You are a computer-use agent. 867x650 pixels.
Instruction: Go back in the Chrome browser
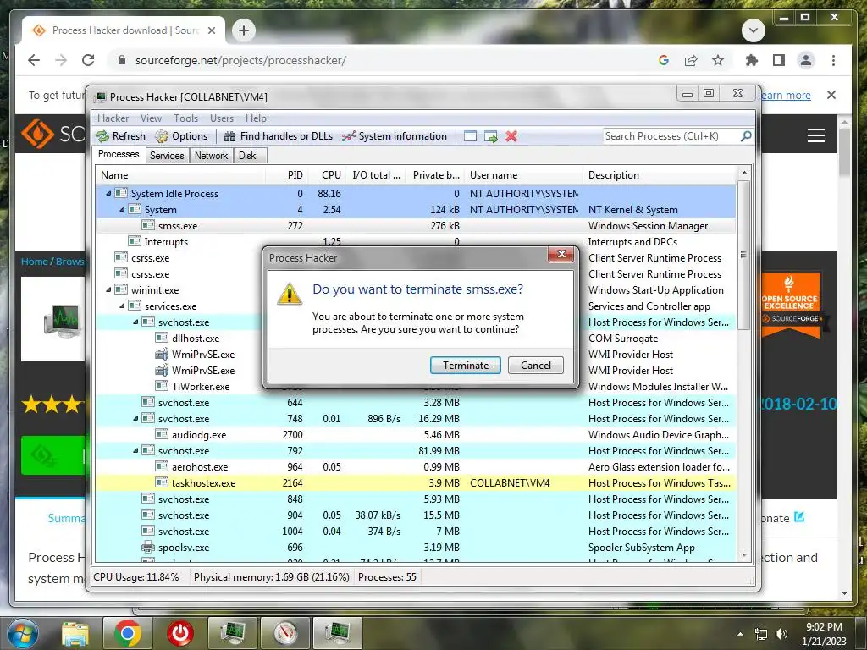click(x=34, y=60)
